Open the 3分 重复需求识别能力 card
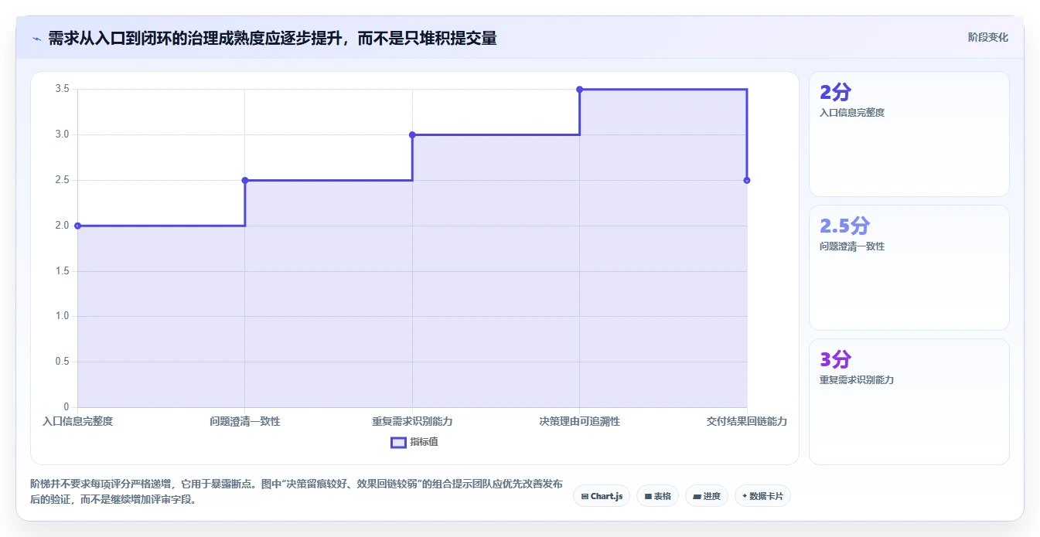The height and width of the screenshot is (537, 1040). pyautogui.click(x=909, y=402)
